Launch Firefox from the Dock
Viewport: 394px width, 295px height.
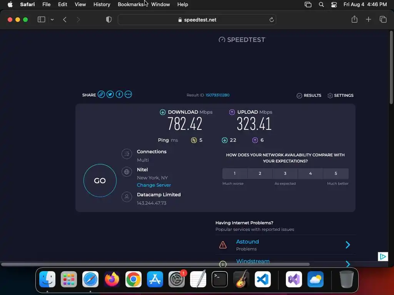click(112, 279)
